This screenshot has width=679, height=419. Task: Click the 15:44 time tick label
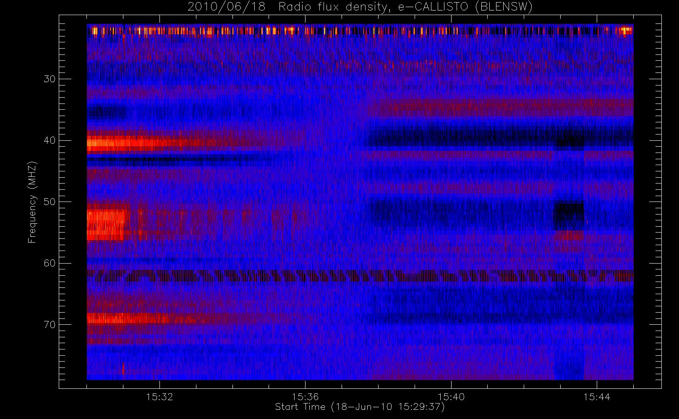pyautogui.click(x=597, y=397)
